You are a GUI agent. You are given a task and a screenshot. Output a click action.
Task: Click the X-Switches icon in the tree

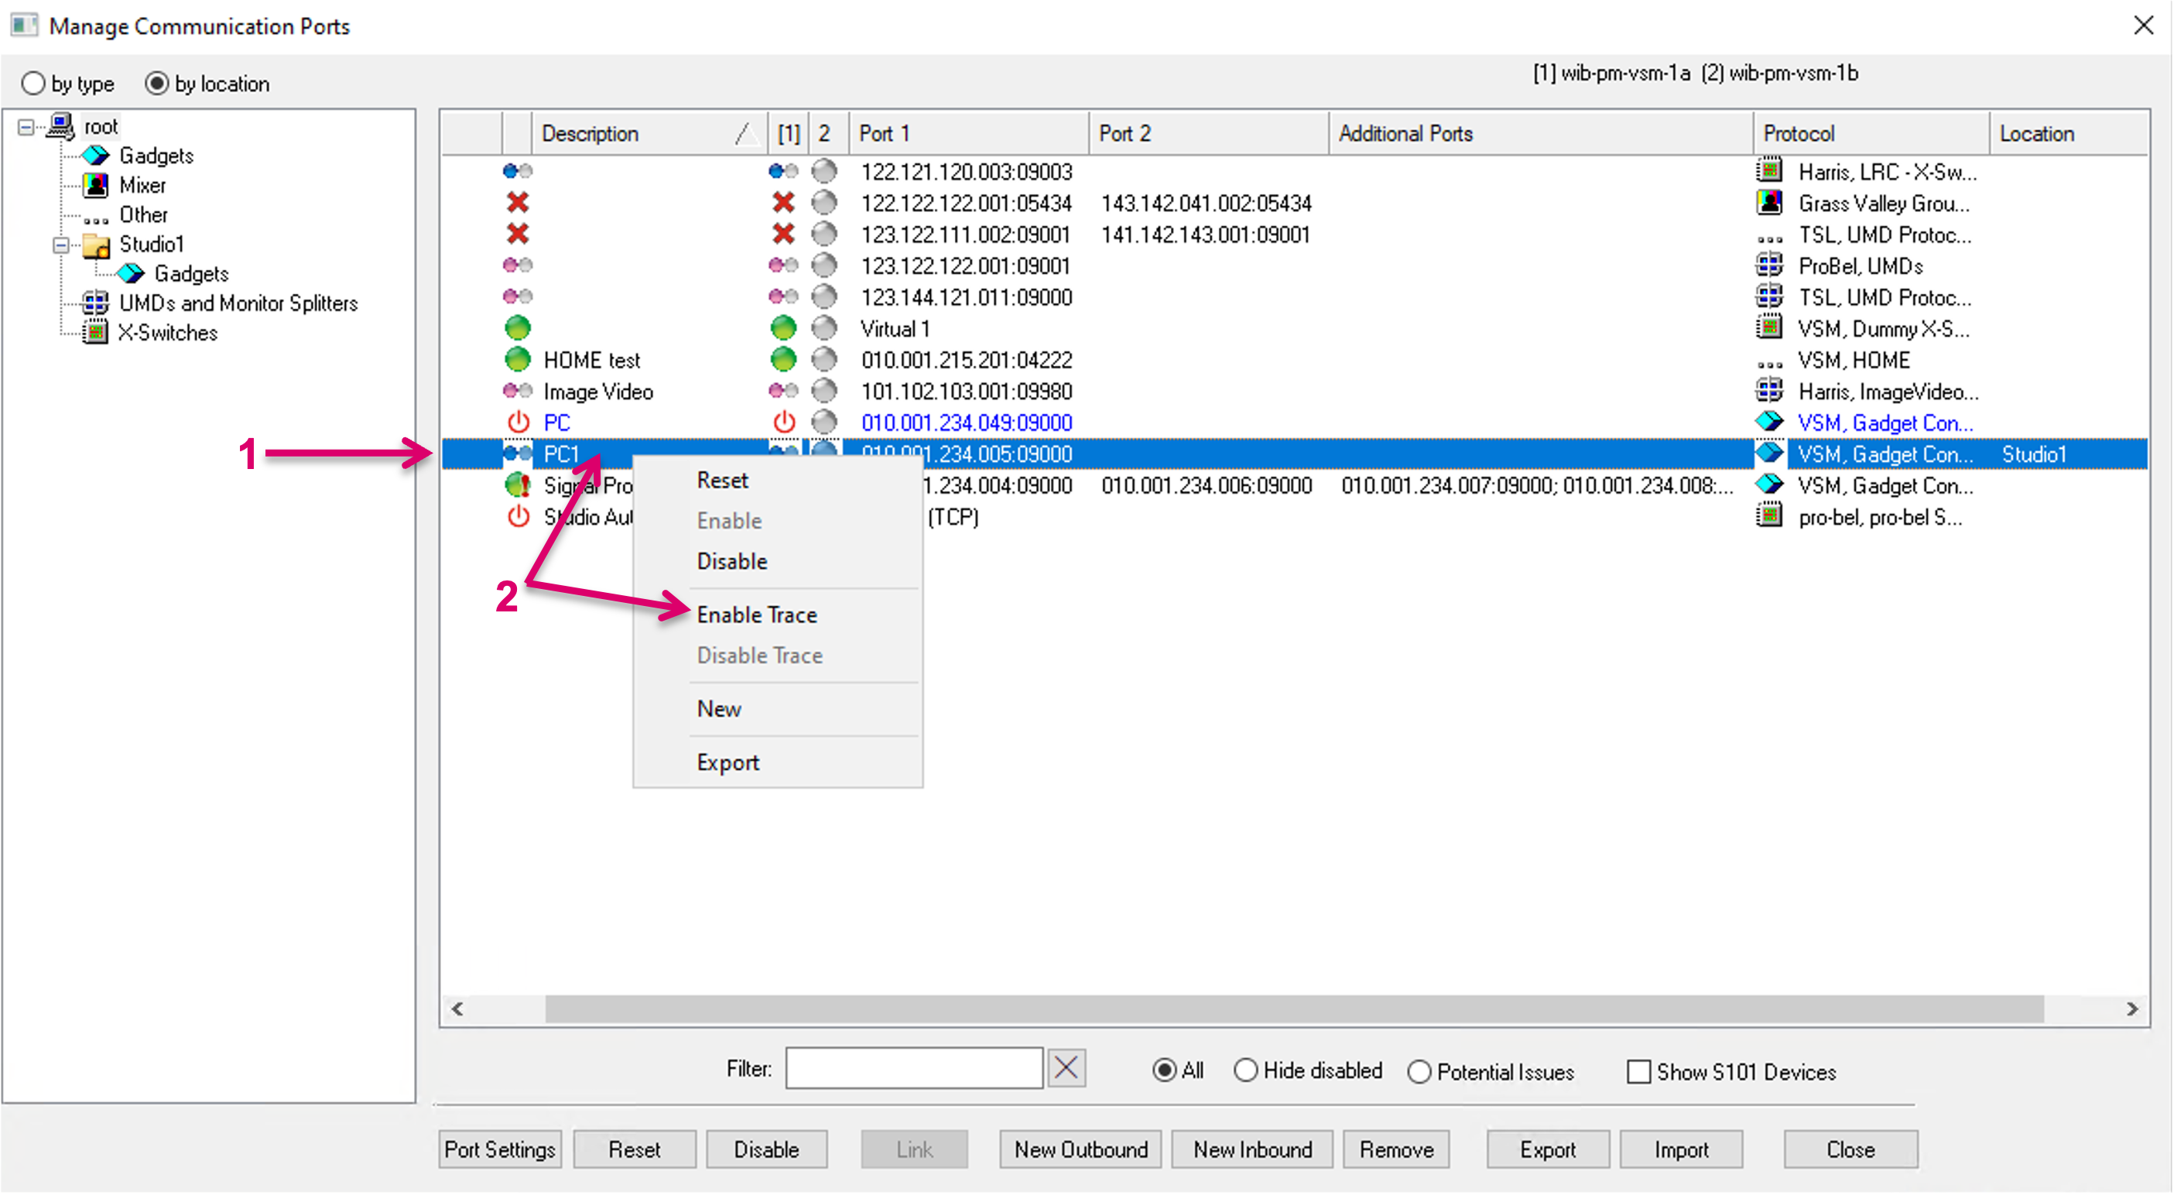pos(95,333)
